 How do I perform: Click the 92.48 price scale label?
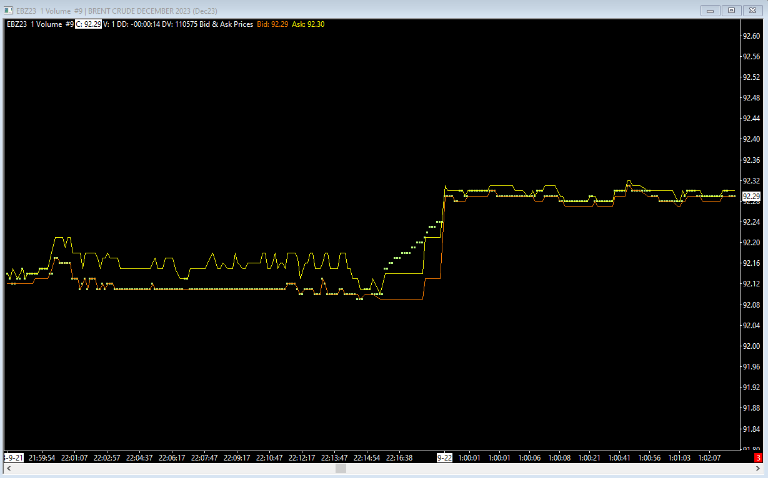pos(751,98)
